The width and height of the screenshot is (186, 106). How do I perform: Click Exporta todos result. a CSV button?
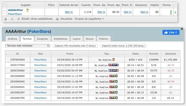coord(123,46)
